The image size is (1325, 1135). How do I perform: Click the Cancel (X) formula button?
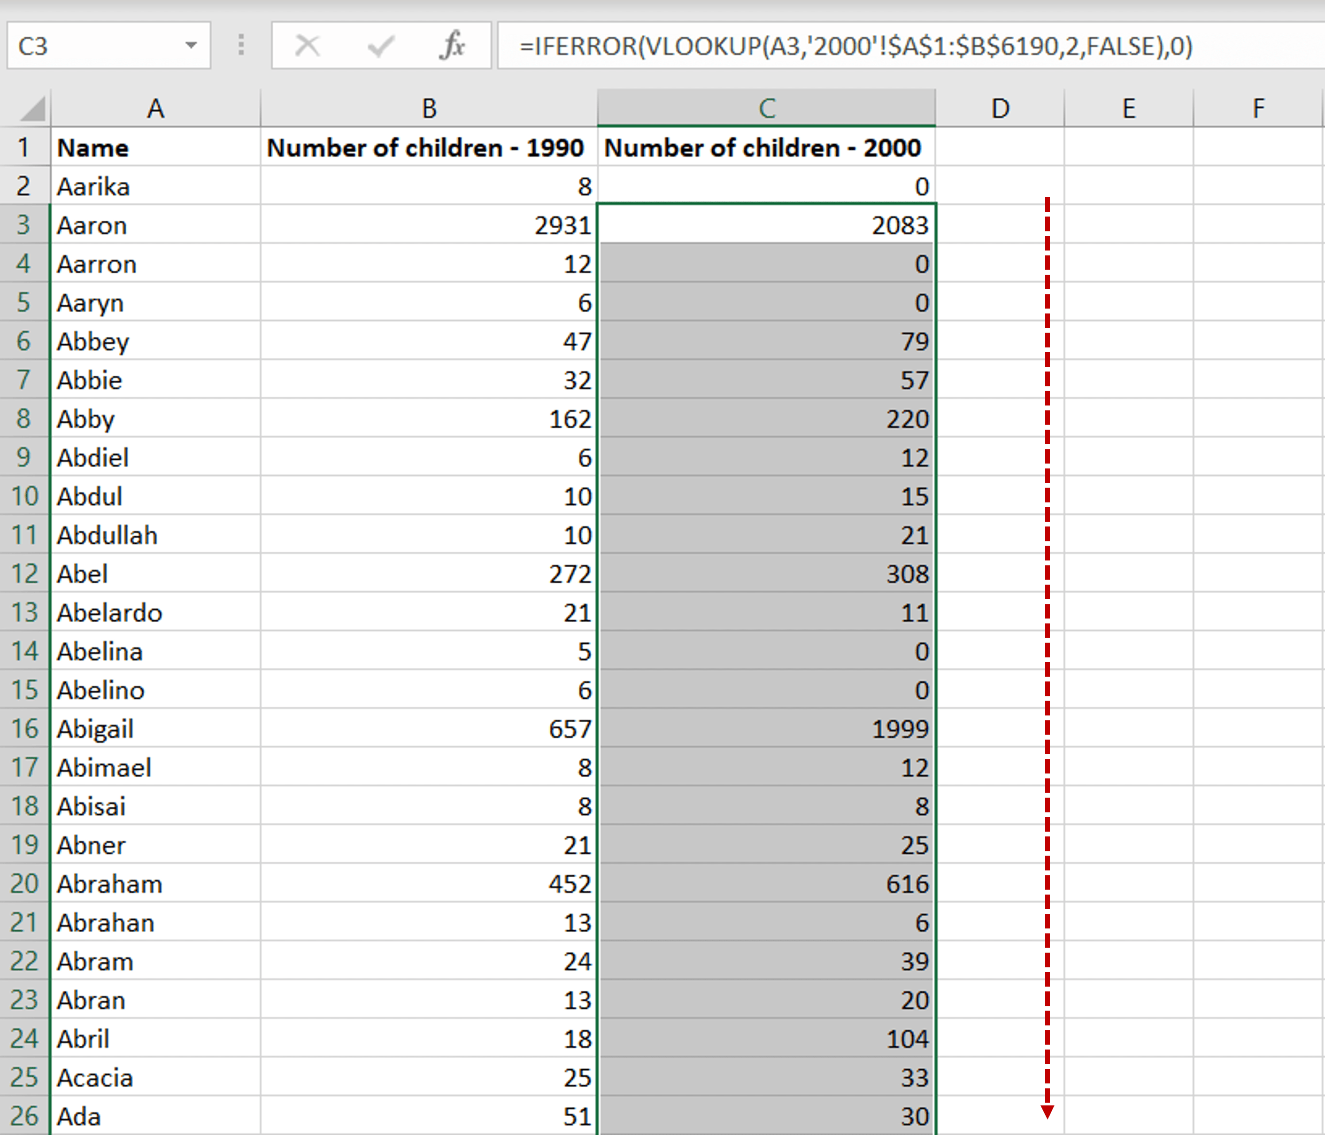(x=308, y=46)
